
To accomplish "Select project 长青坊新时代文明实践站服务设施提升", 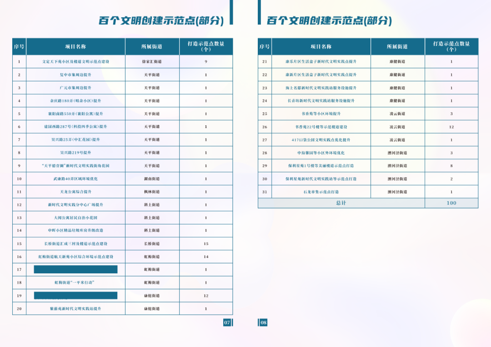I will point(321,101).
